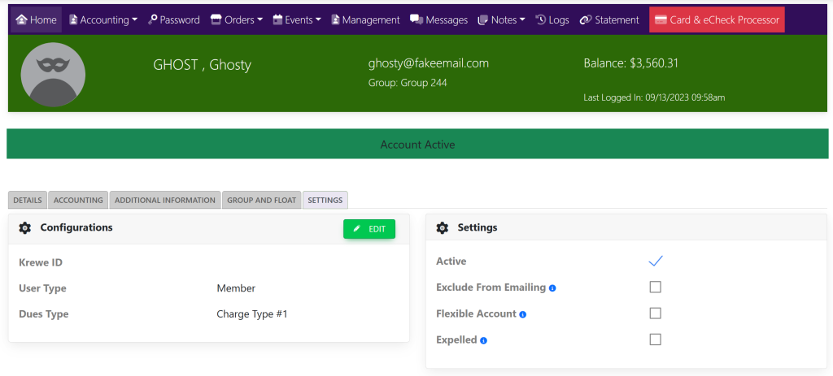Open Messages via chat bubble icon
This screenshot has height=376, width=833.
coord(416,19)
